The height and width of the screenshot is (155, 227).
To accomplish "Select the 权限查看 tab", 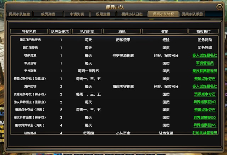I will (103, 14).
